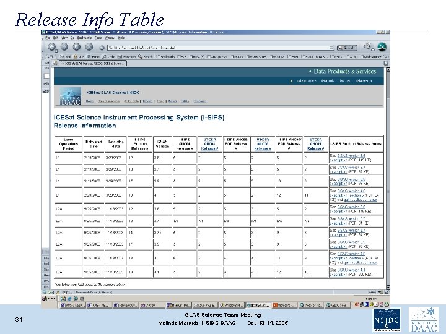Screen dimensions: 446x334
Task: Stop loading with the Stop button
Action: click(89, 47)
